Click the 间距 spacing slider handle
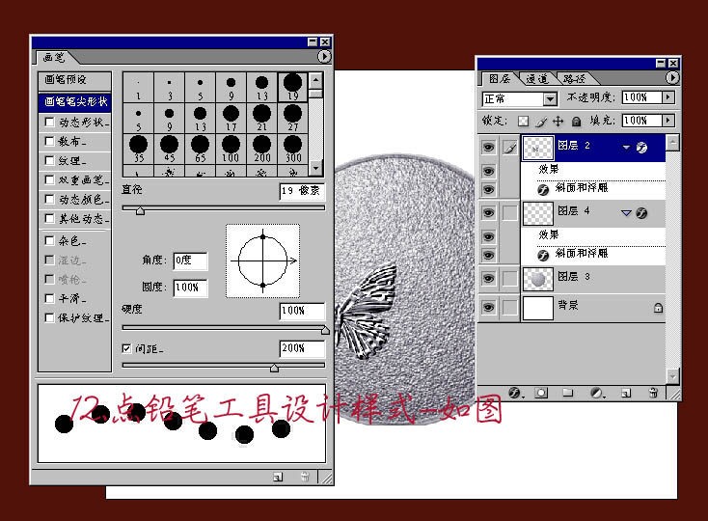This screenshot has width=708, height=521. click(274, 368)
